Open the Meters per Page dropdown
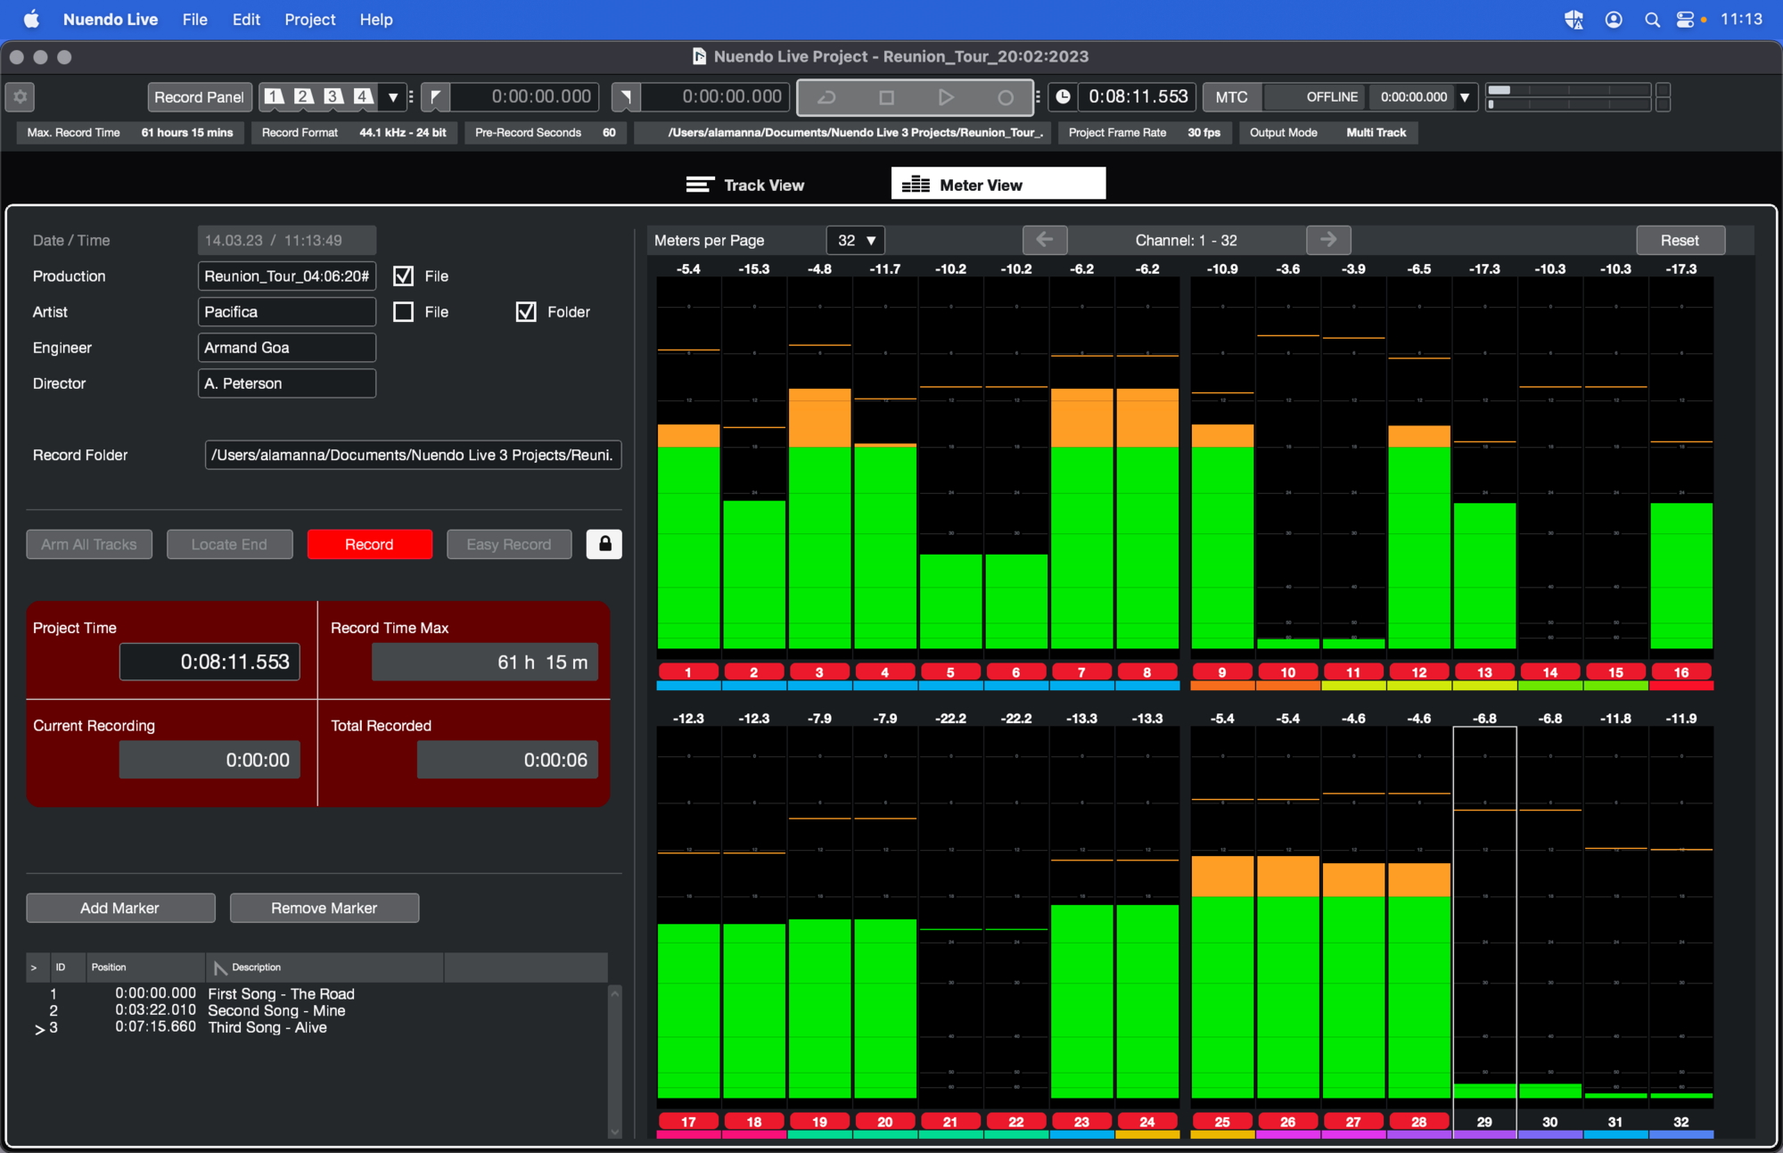Viewport: 1783px width, 1153px height. [856, 240]
